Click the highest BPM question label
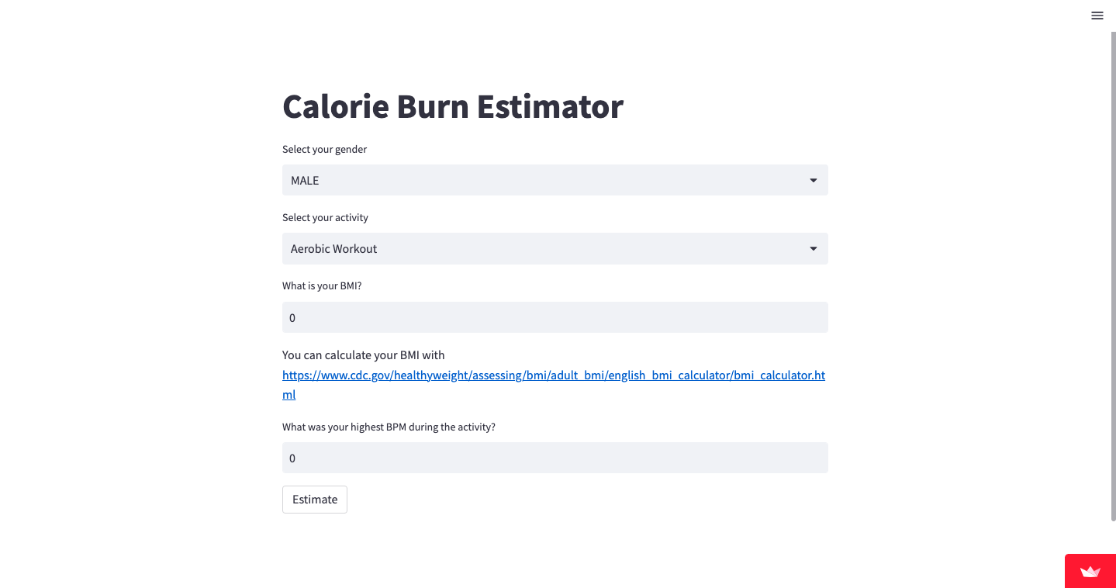1116x588 pixels. pos(389,427)
